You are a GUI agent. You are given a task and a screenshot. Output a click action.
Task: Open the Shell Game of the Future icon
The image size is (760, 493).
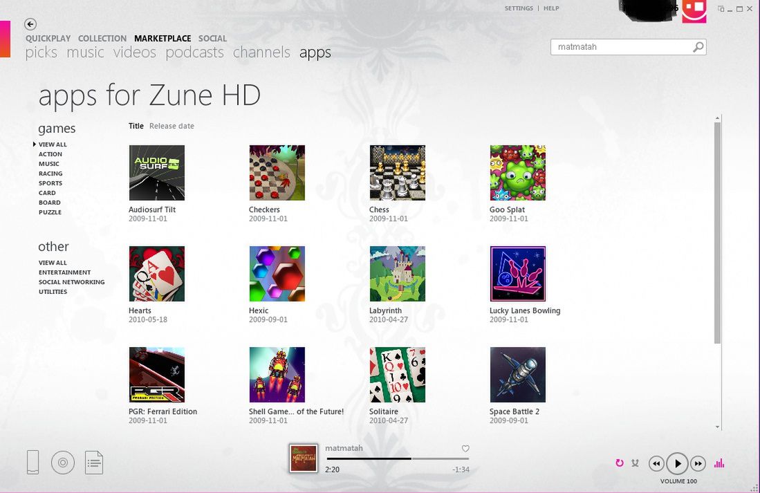(277, 374)
